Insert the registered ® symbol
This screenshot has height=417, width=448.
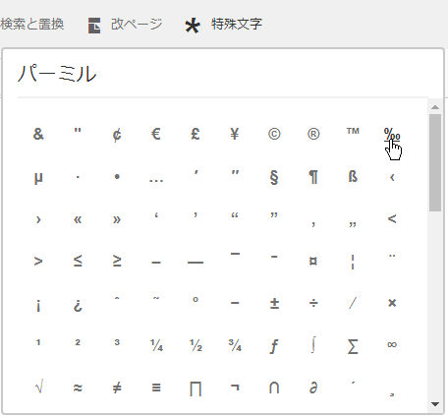313,134
